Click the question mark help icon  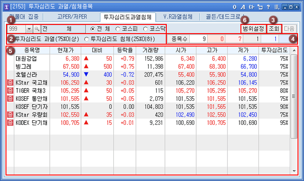coord(268,7)
